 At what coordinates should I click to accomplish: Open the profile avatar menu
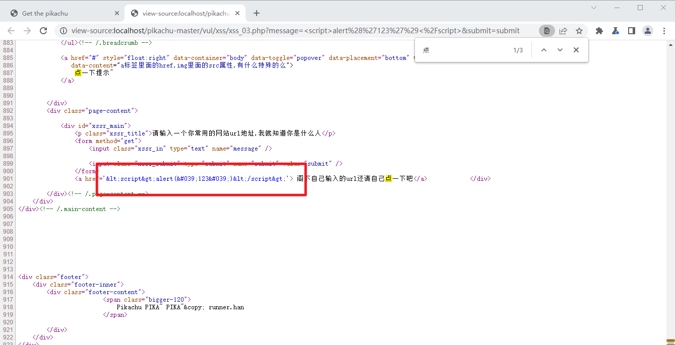[648, 31]
